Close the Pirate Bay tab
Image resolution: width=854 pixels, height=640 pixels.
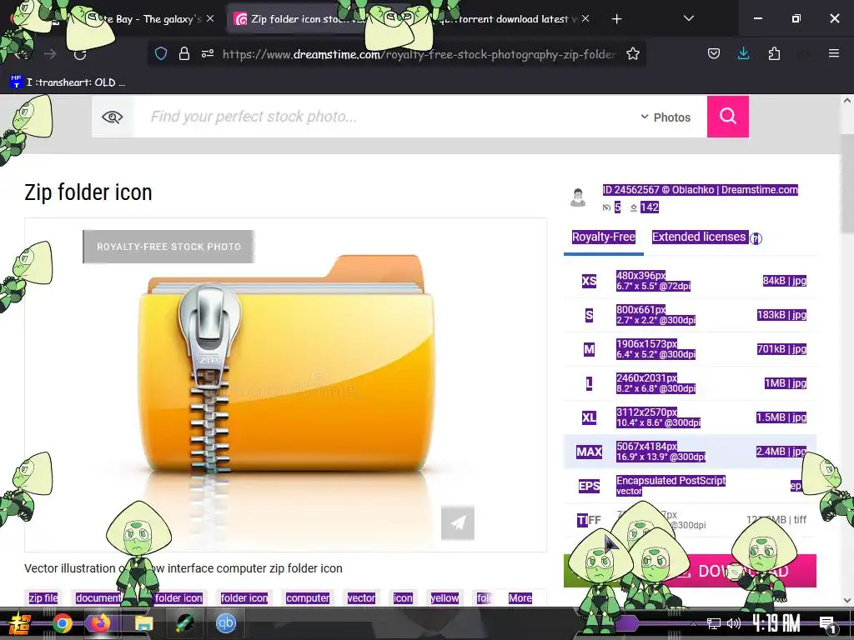click(210, 18)
